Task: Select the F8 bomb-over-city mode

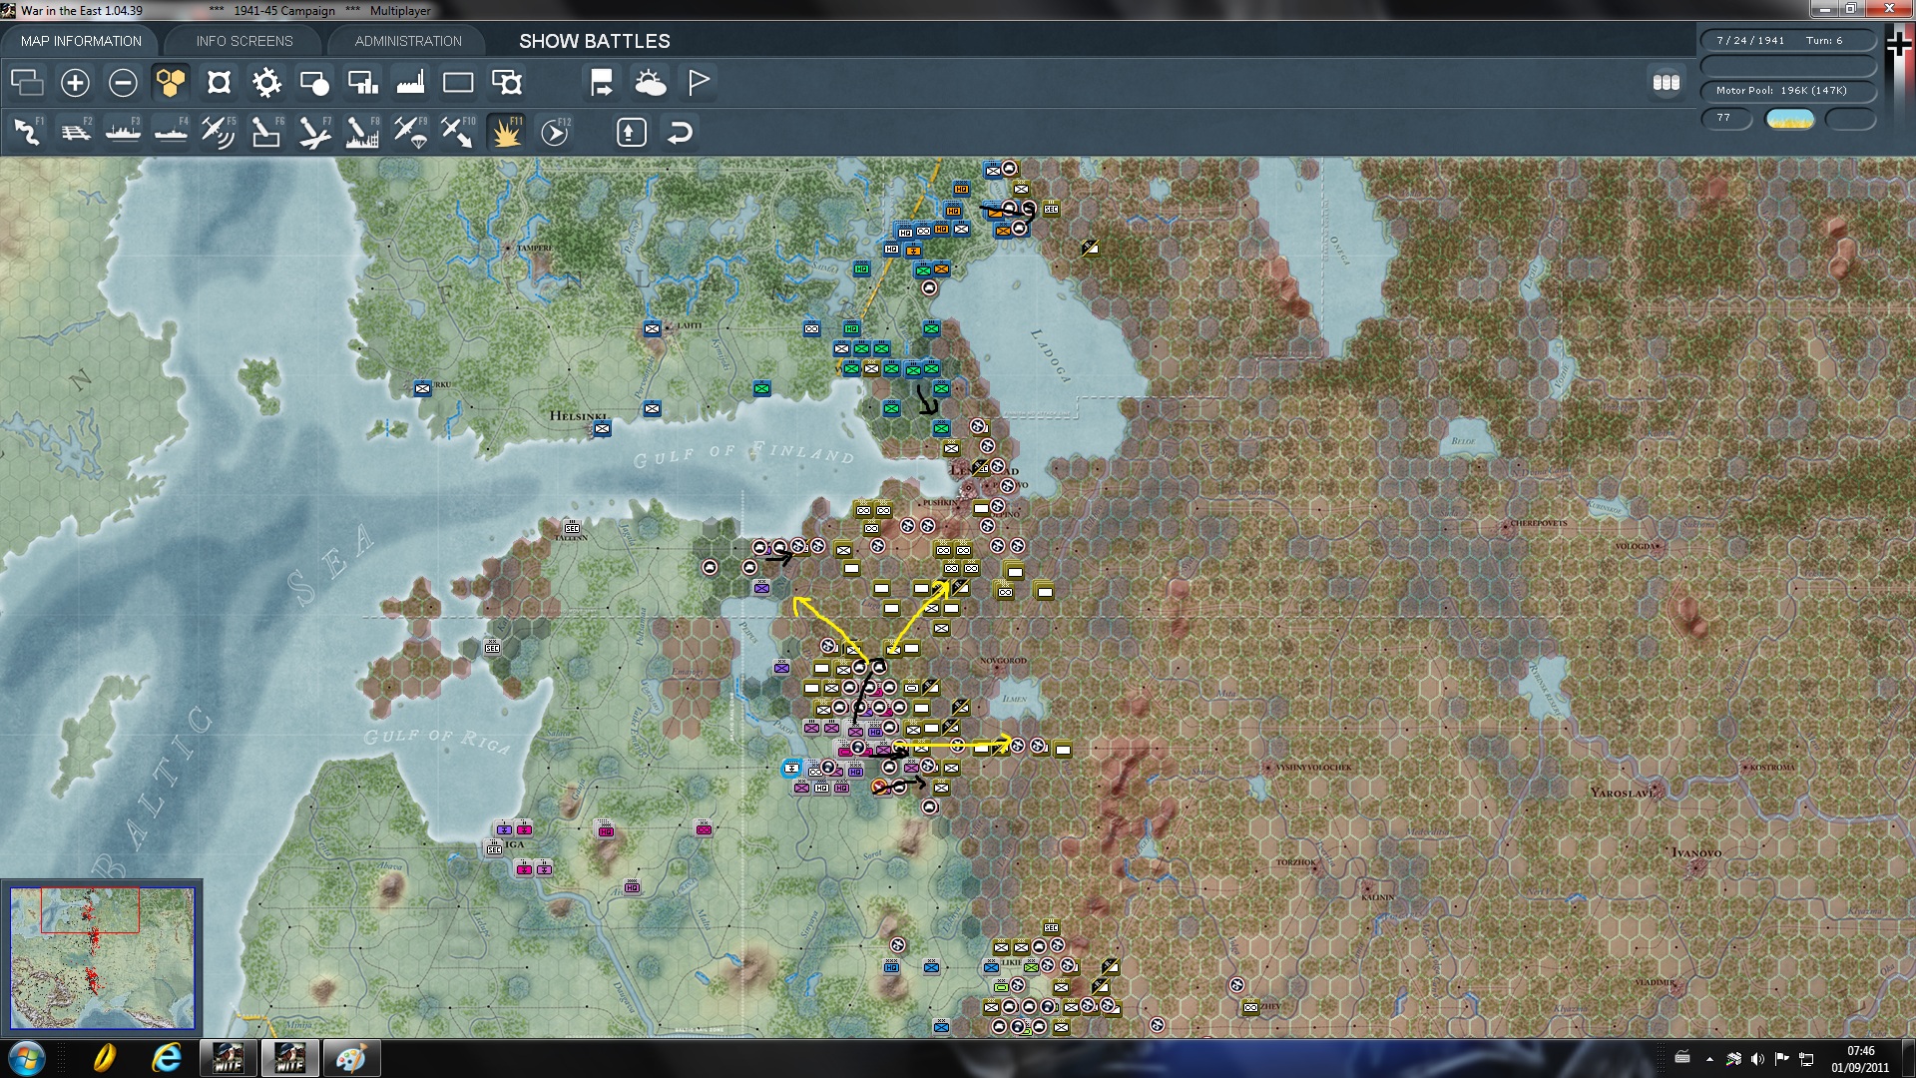Action: coord(362,132)
